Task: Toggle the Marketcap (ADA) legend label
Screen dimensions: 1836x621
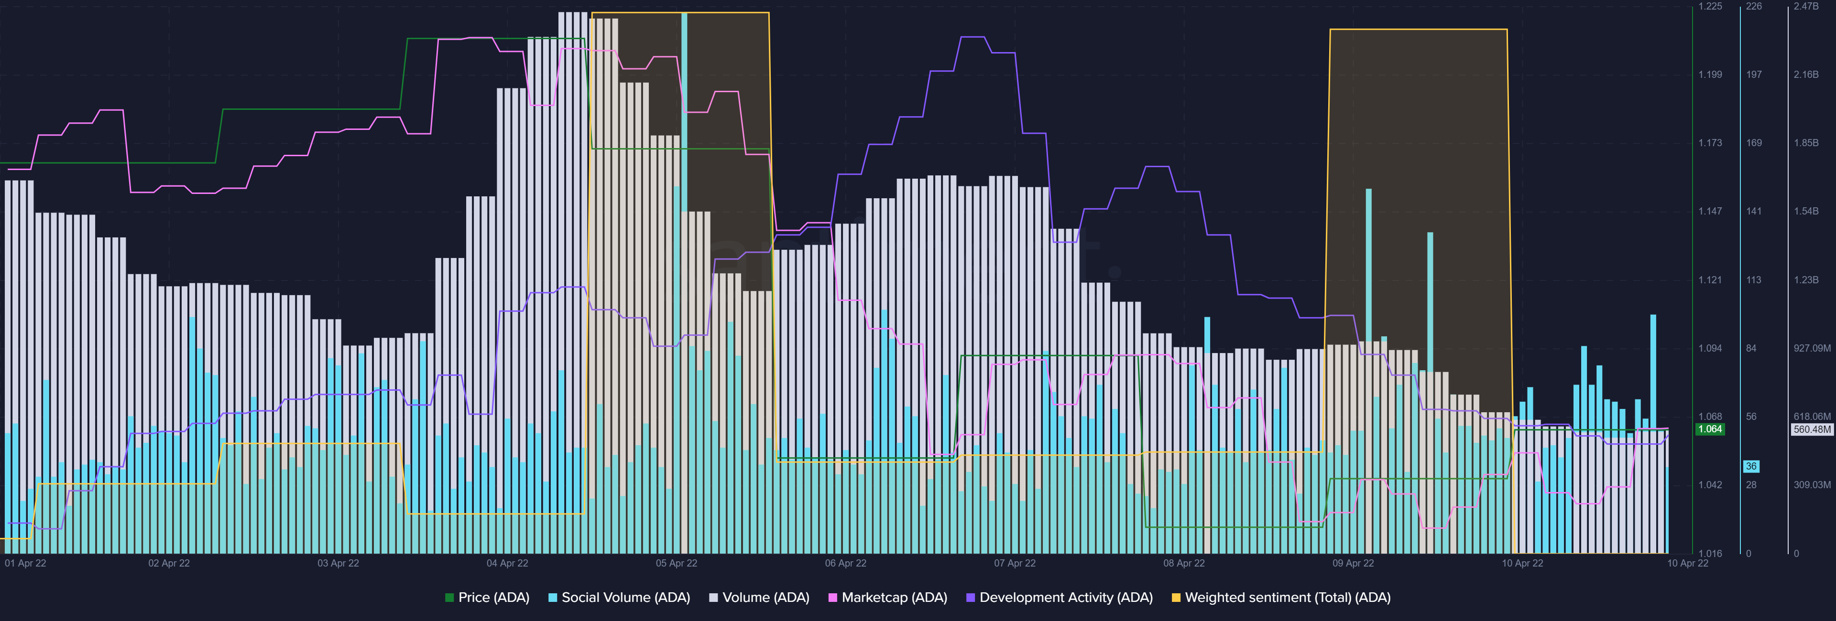Action: [x=895, y=598]
